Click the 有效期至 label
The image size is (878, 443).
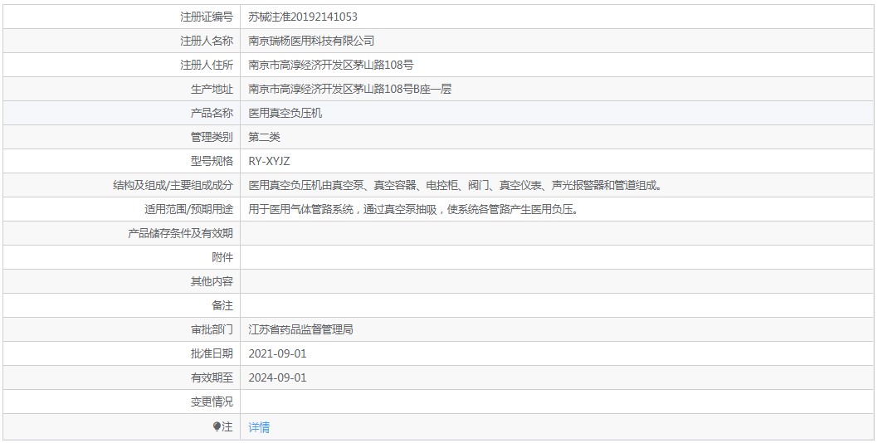[x=212, y=377]
